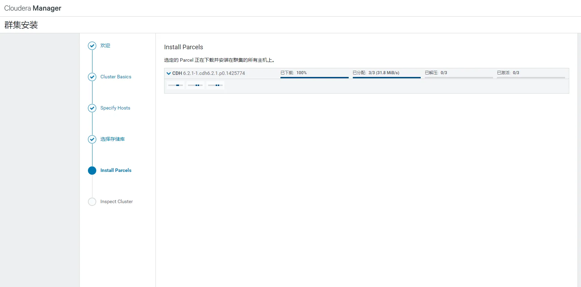The image size is (581, 287).
Task: Click the Specify Hosts checkmark circle
Action: click(x=92, y=108)
